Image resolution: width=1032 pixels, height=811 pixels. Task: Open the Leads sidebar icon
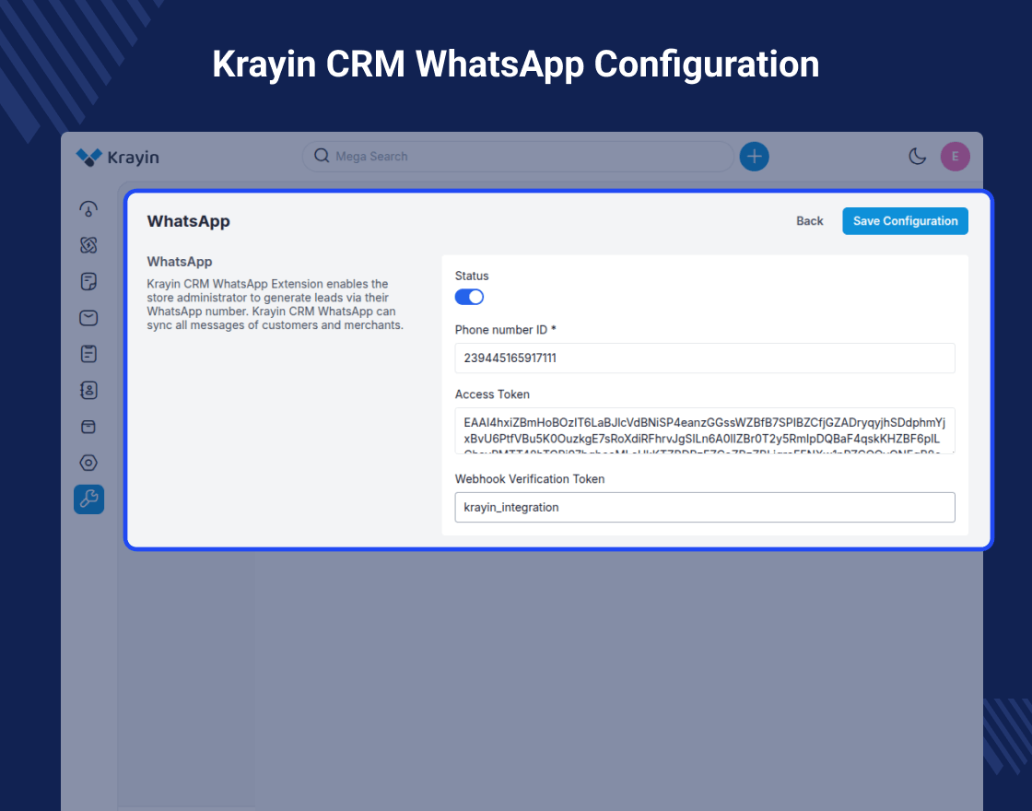88,245
